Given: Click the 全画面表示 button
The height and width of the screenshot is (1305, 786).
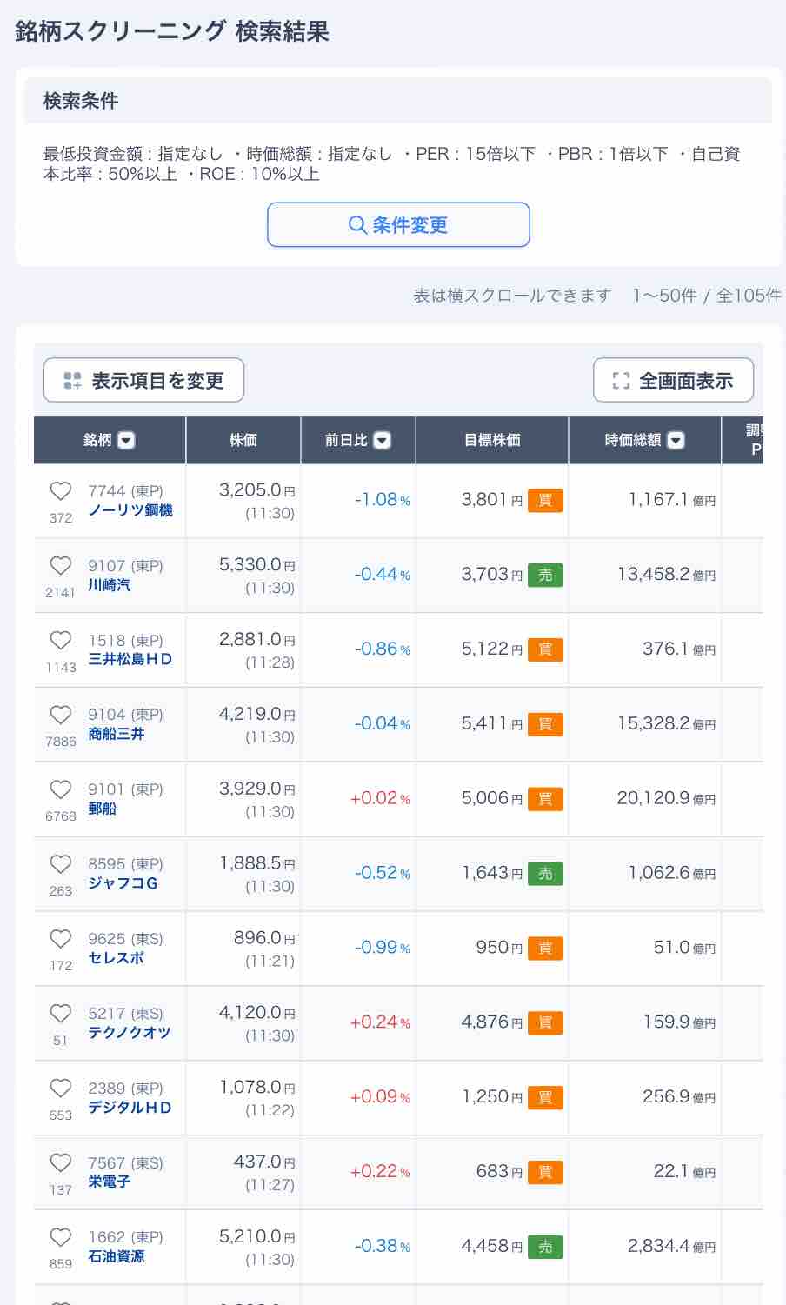Looking at the screenshot, I should click(x=673, y=380).
